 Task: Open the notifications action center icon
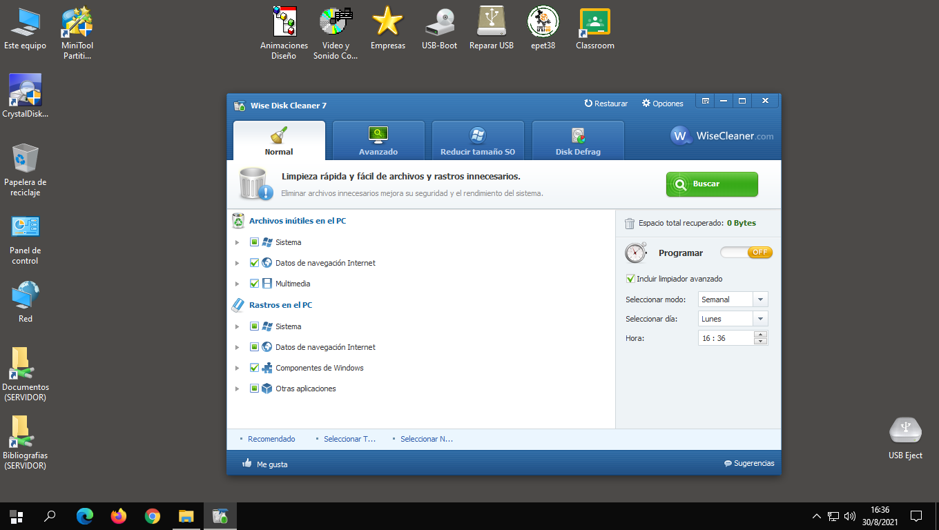(916, 516)
